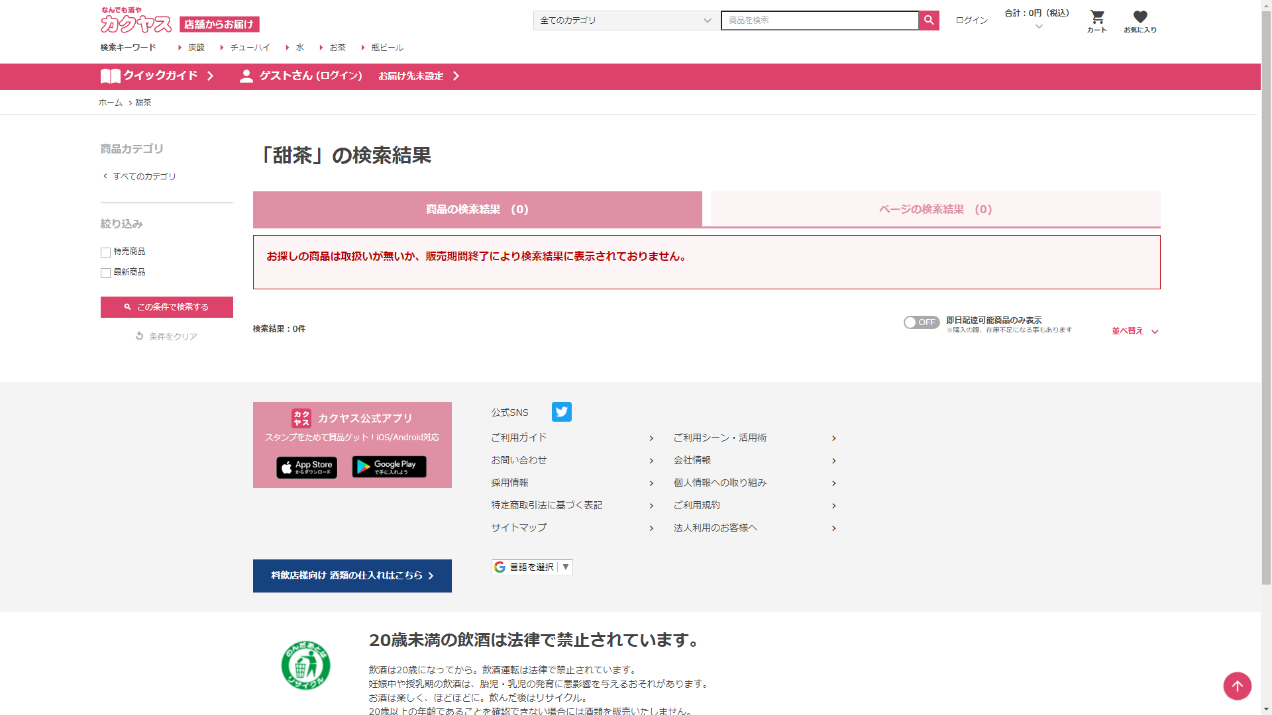Click the scroll-to-top arrow button
The height and width of the screenshot is (715, 1272).
click(1237, 686)
